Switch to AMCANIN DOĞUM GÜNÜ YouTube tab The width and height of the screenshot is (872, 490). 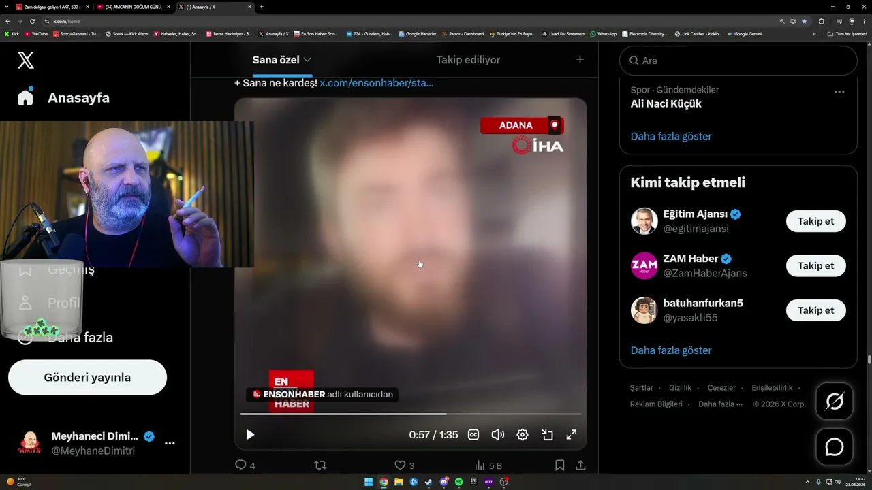(134, 7)
